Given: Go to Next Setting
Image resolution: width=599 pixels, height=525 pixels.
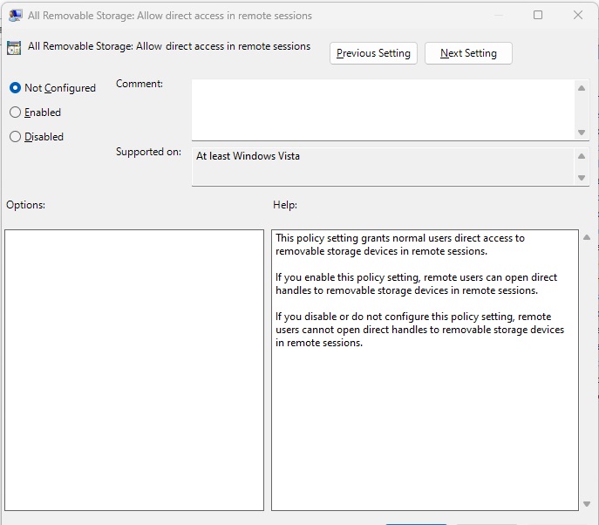Looking at the screenshot, I should pyautogui.click(x=468, y=53).
